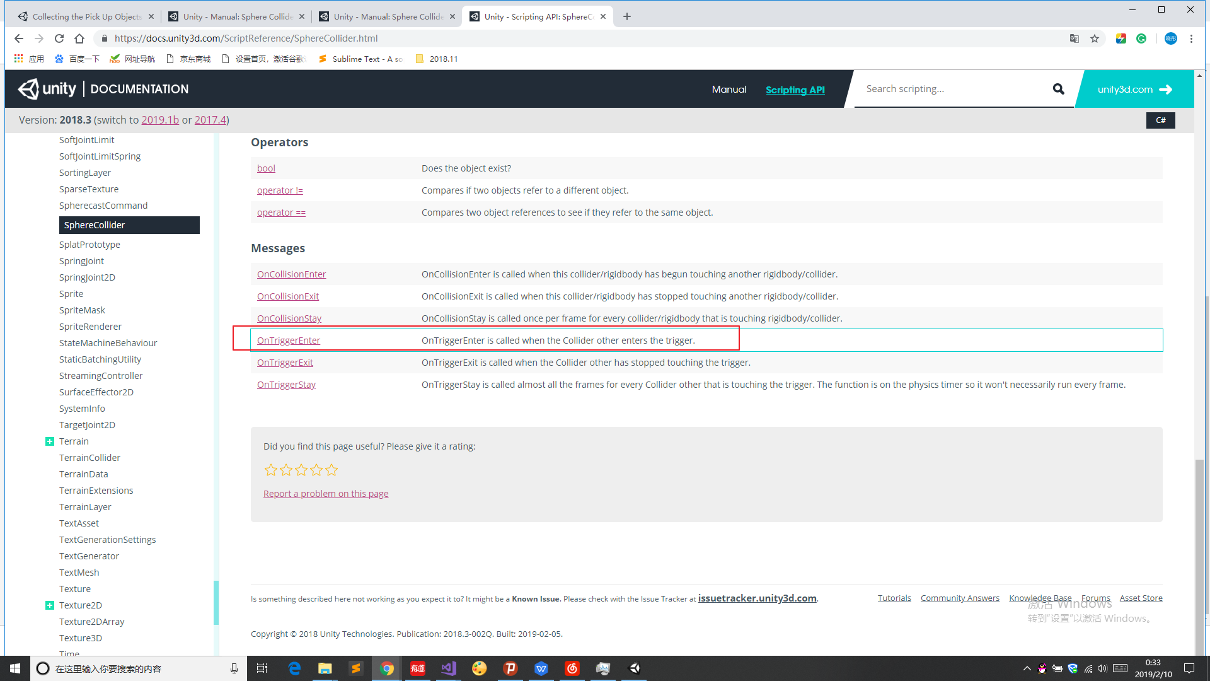Viewport: 1210px width, 681px height.
Task: Open the browser home icon
Action: click(79, 38)
